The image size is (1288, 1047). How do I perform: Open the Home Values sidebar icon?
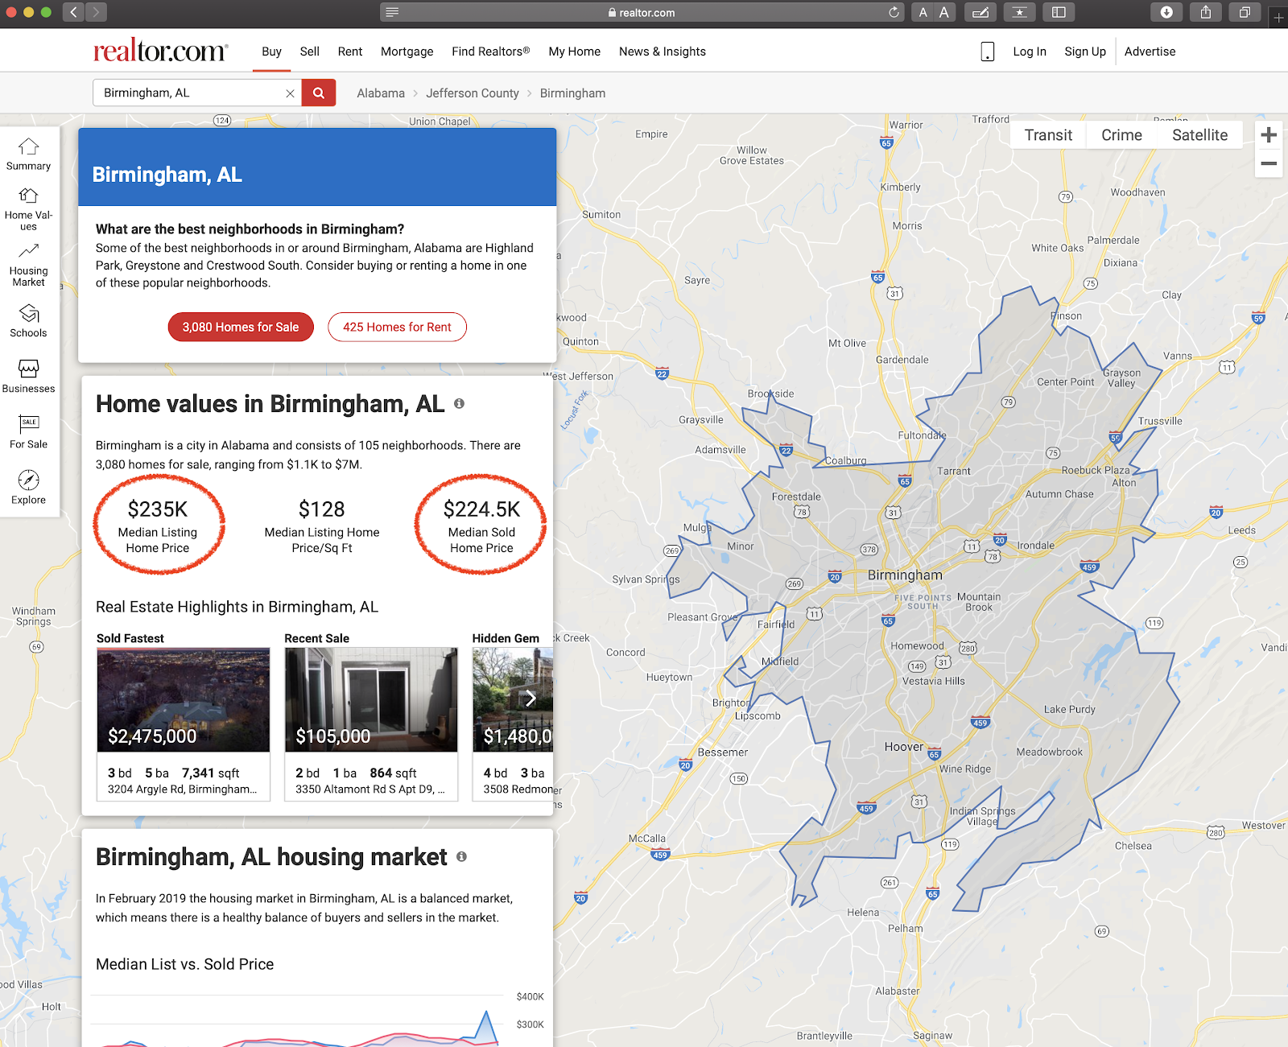[28, 208]
